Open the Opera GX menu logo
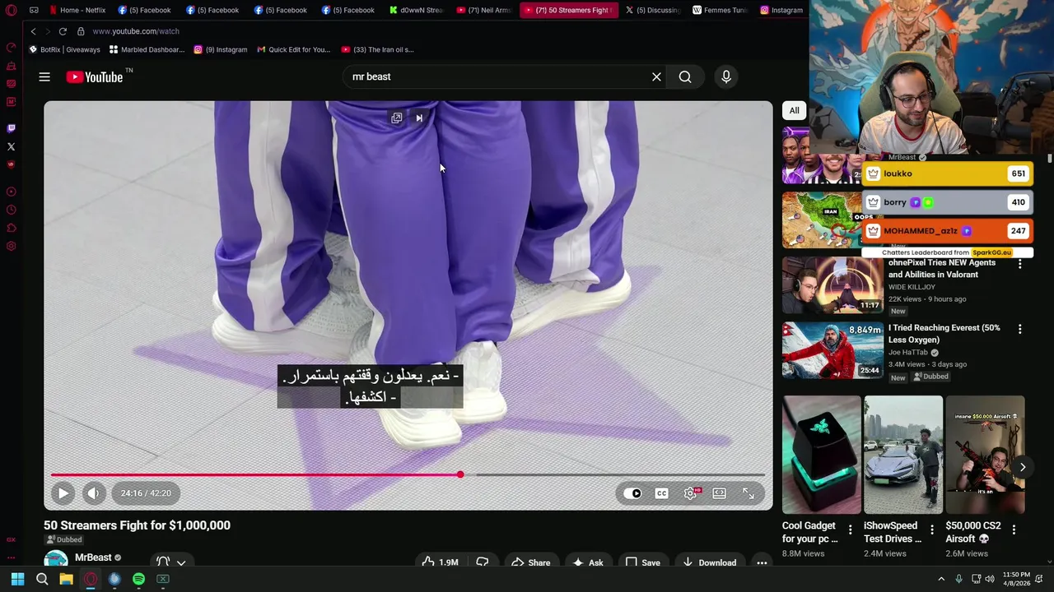The width and height of the screenshot is (1054, 592). click(x=11, y=11)
